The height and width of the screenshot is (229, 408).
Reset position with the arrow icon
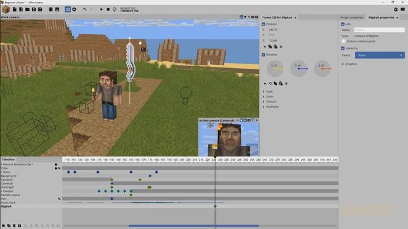coord(265,46)
